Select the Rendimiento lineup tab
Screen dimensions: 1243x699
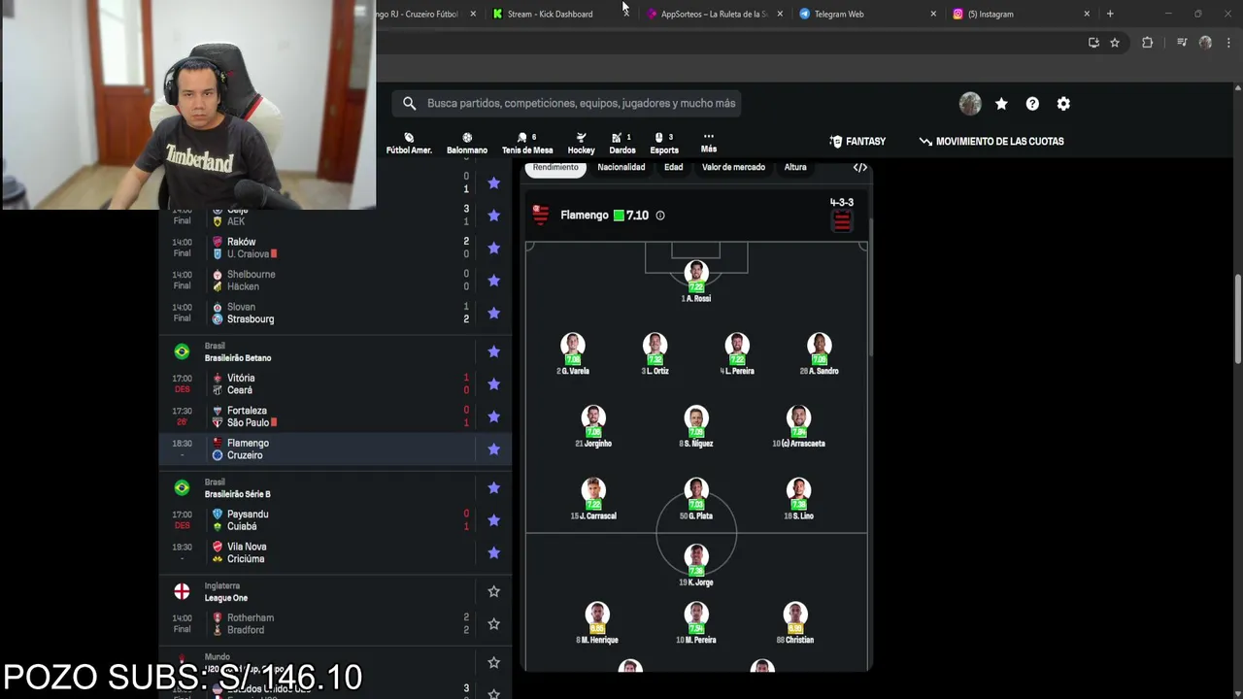pos(555,167)
